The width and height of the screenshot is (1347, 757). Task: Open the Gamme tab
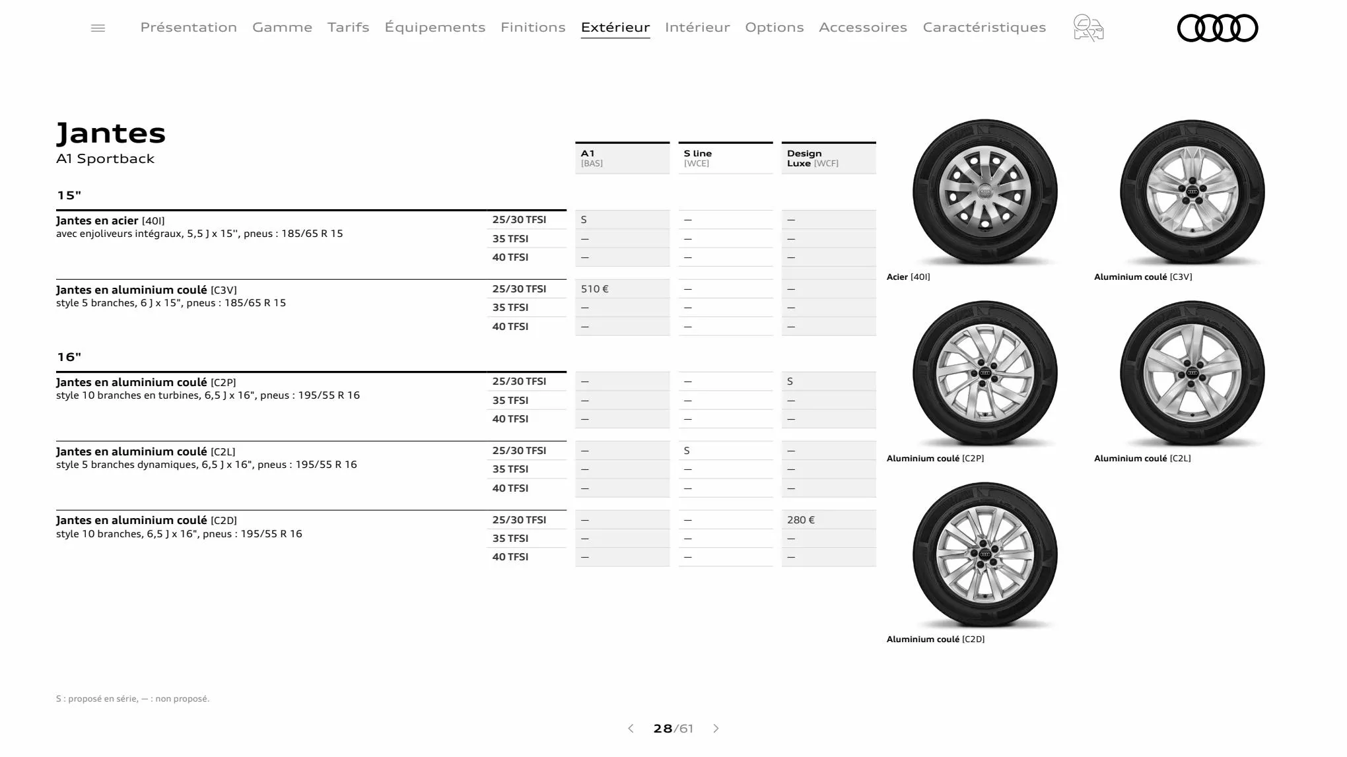[282, 27]
